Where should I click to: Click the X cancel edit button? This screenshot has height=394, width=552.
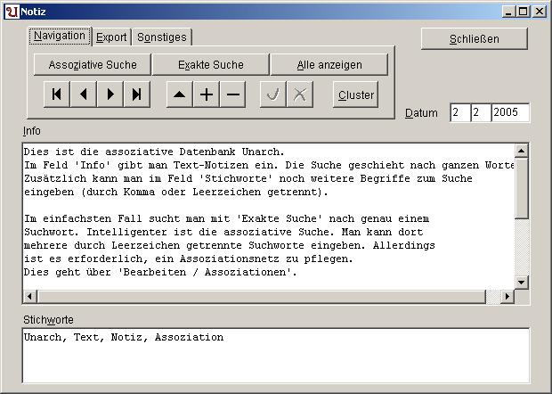300,94
